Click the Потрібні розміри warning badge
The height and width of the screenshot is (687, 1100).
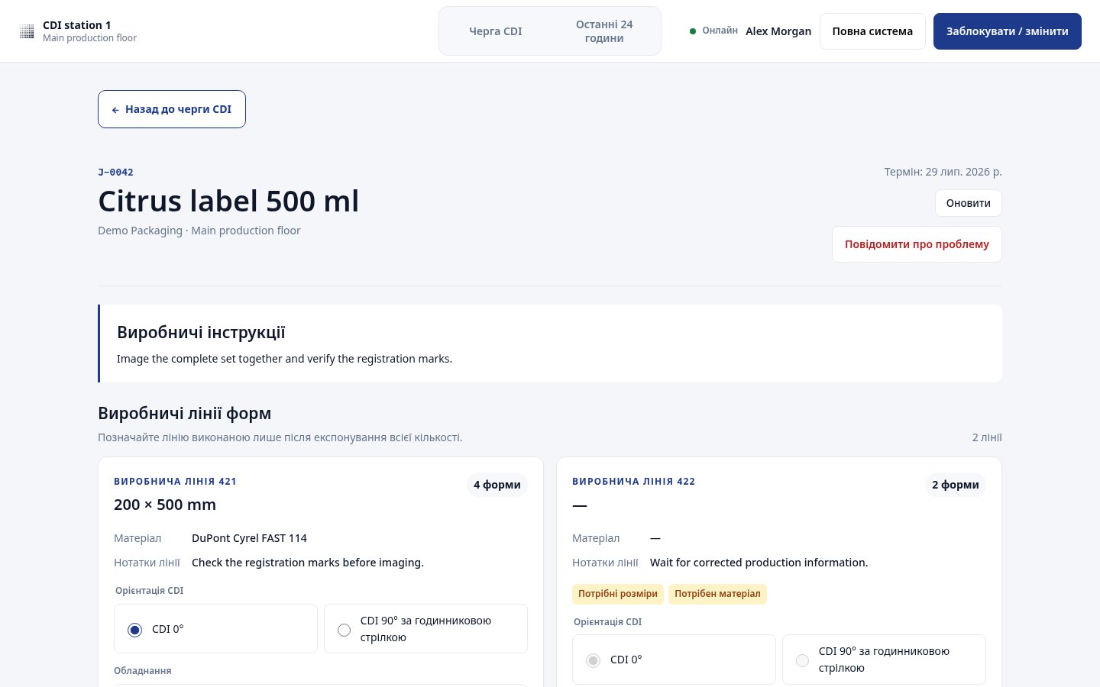pos(618,594)
